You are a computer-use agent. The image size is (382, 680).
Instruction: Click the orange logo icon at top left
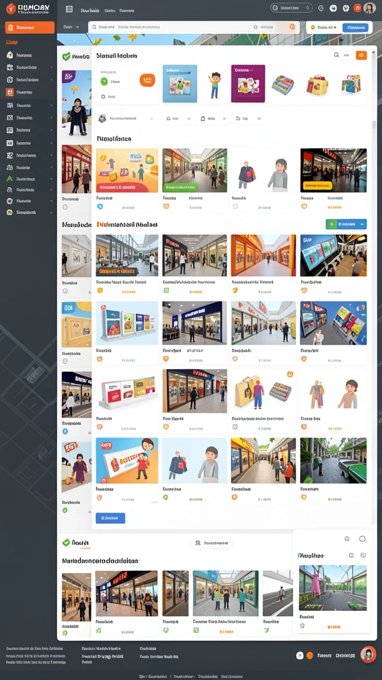point(11,8)
